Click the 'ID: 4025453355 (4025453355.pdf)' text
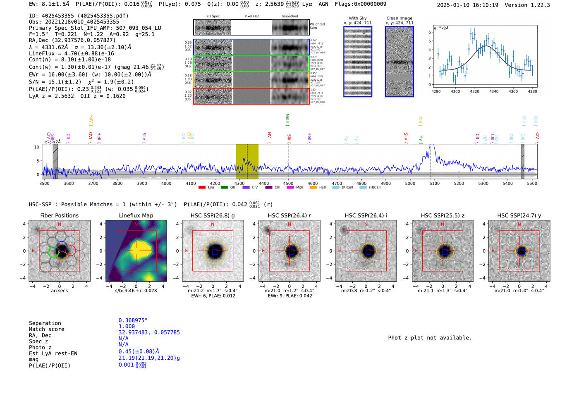579x394 pixels. pos(79,16)
